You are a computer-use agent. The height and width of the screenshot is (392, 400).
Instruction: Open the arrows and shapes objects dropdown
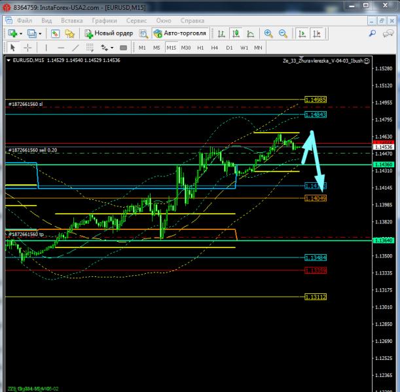coord(112,48)
